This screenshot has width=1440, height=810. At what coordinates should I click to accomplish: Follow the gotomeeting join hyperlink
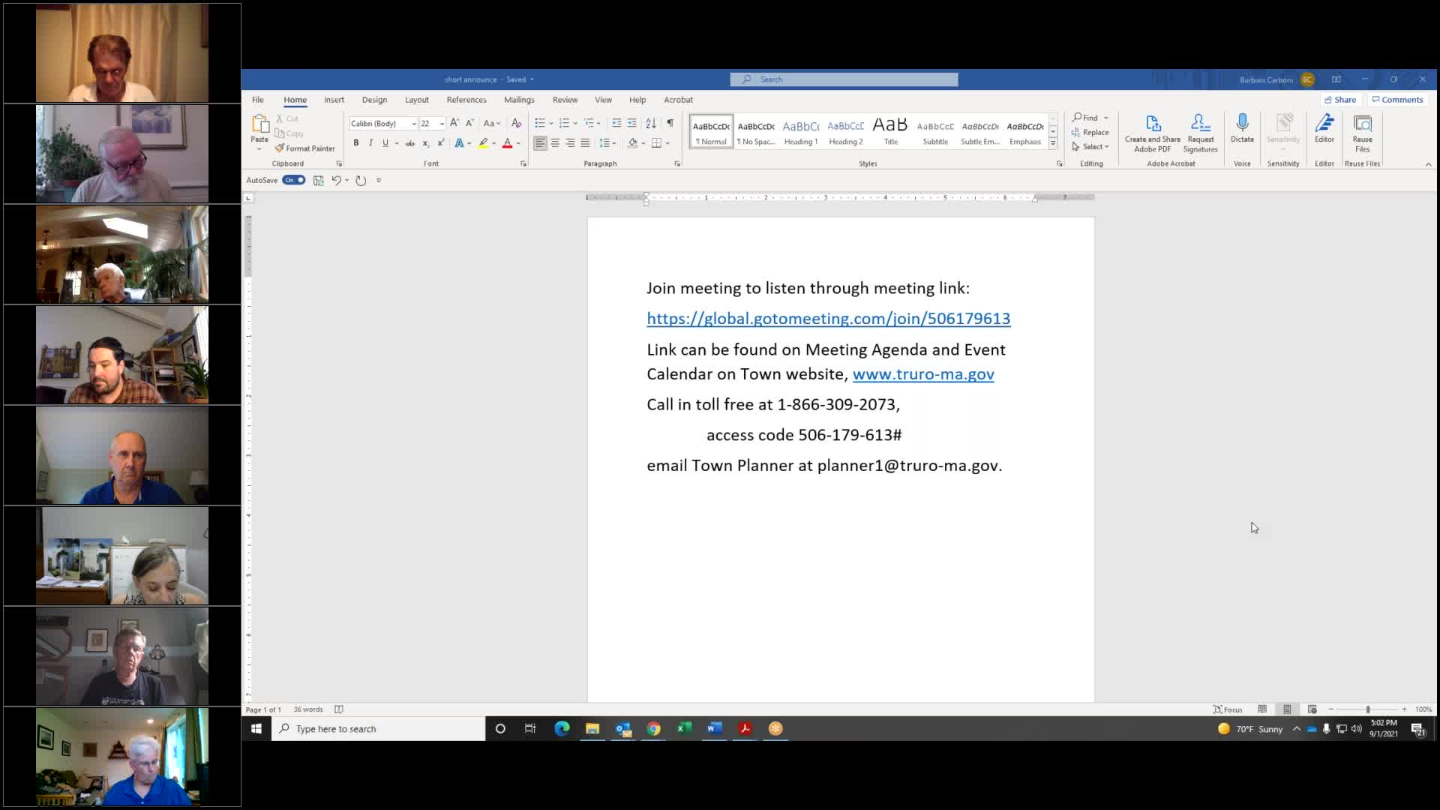[828, 319]
